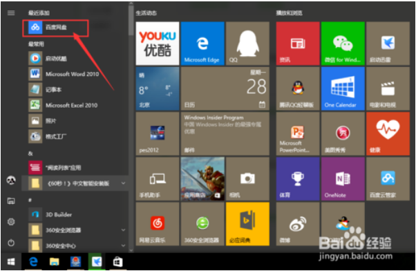Open Format Factory from the list
Screen dimensions: 416x271
[x=75, y=136]
